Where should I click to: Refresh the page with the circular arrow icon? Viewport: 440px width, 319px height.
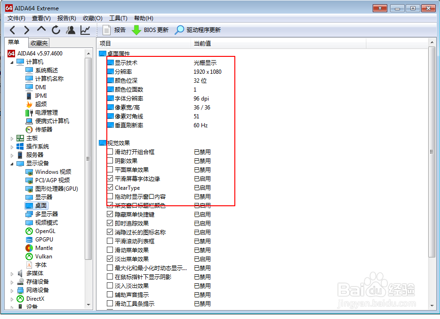coord(56,30)
